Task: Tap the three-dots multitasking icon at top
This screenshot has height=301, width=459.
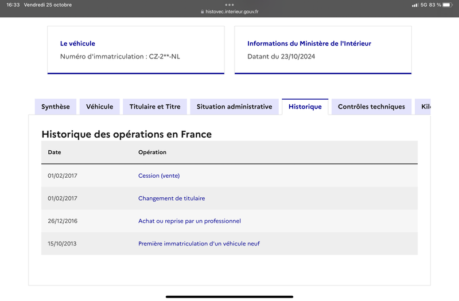Action: pos(229,5)
